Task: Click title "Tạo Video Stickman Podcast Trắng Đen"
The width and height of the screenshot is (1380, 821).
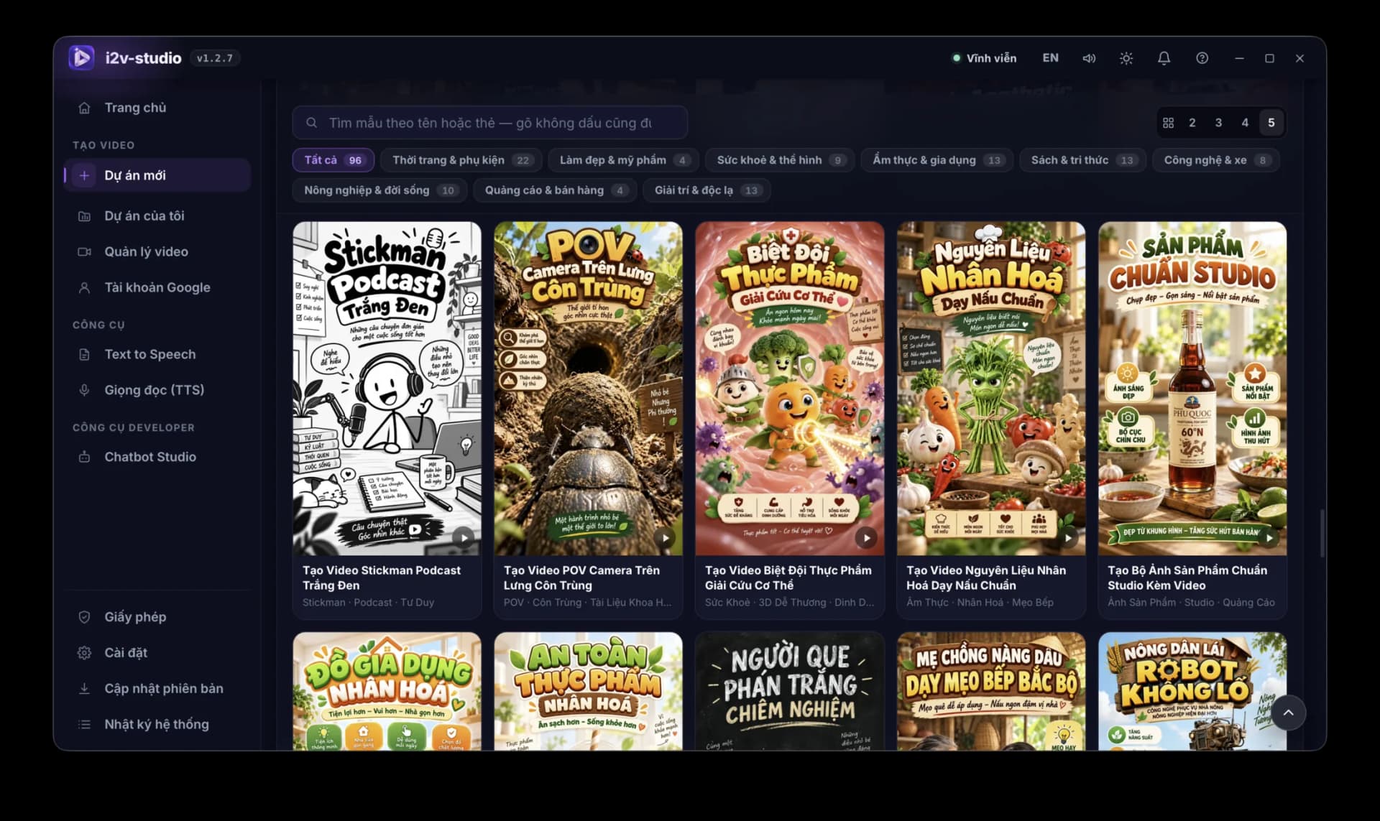Action: click(x=382, y=578)
